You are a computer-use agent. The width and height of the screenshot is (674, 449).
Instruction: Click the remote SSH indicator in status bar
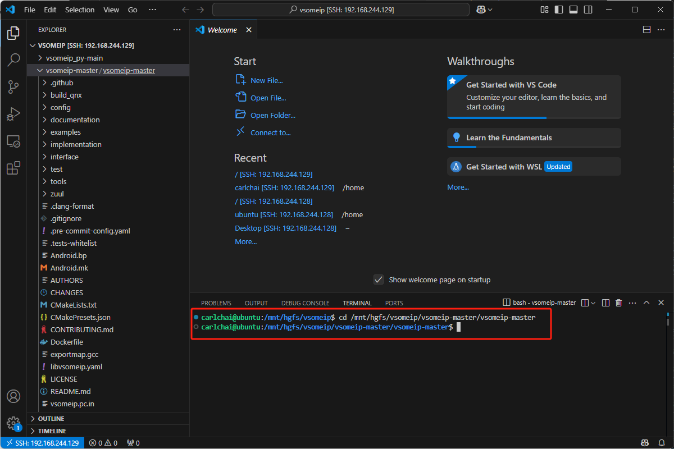43,443
